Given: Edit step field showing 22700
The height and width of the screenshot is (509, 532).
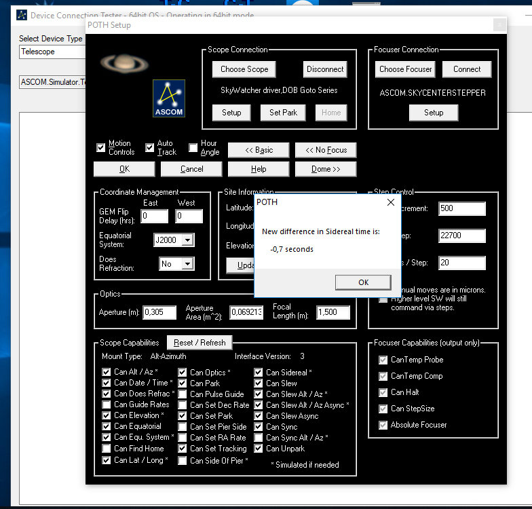Looking at the screenshot, I should click(461, 235).
